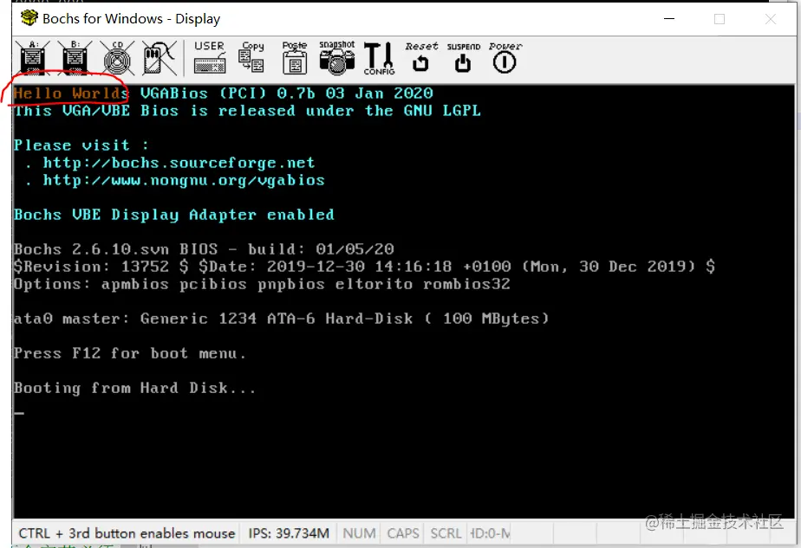This screenshot has width=801, height=548.
Task: Click the IPS: 39.734M status text
Action: (x=289, y=533)
